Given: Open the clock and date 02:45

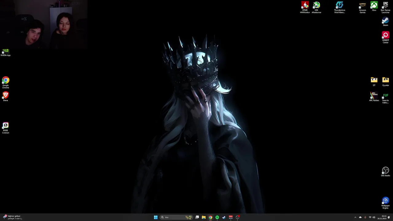Looking at the screenshot, I should [382, 217].
